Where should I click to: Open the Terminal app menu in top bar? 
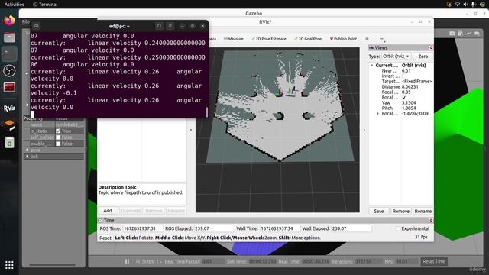coord(45,5)
